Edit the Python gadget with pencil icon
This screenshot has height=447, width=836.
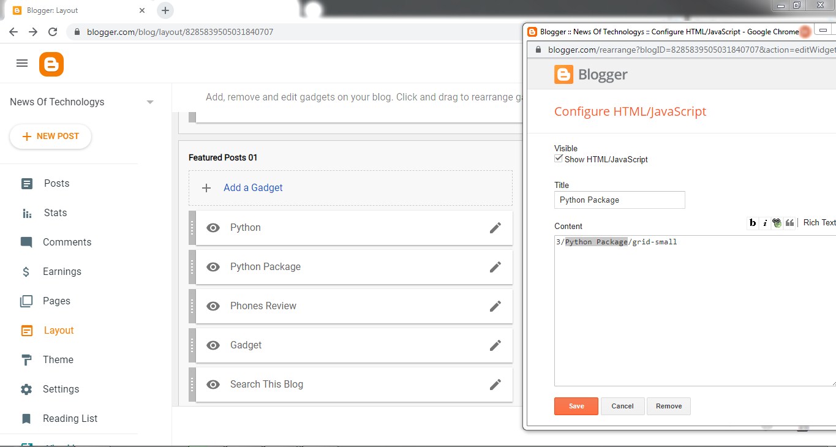495,228
